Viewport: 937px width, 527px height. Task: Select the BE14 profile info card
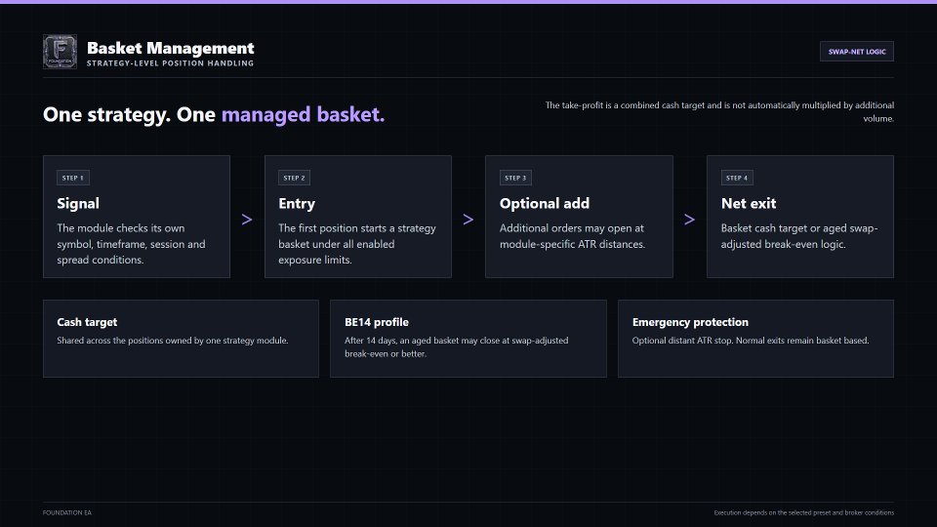coord(468,339)
